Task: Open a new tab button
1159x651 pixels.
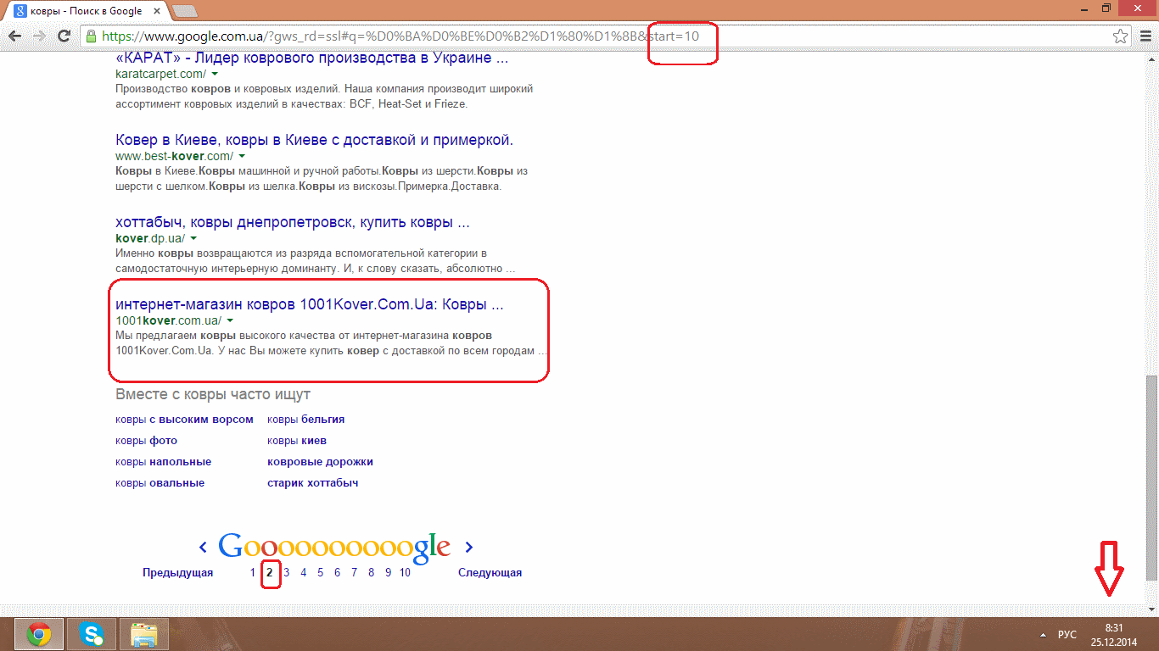Action: pyautogui.click(x=184, y=10)
